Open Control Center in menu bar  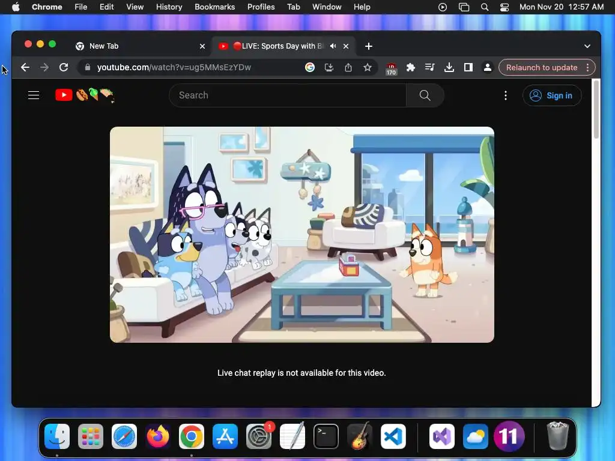[x=504, y=7]
